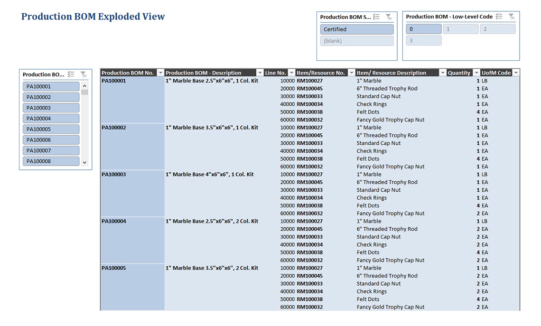Select (blank) in status slicer
The image size is (541, 326).
(357, 41)
